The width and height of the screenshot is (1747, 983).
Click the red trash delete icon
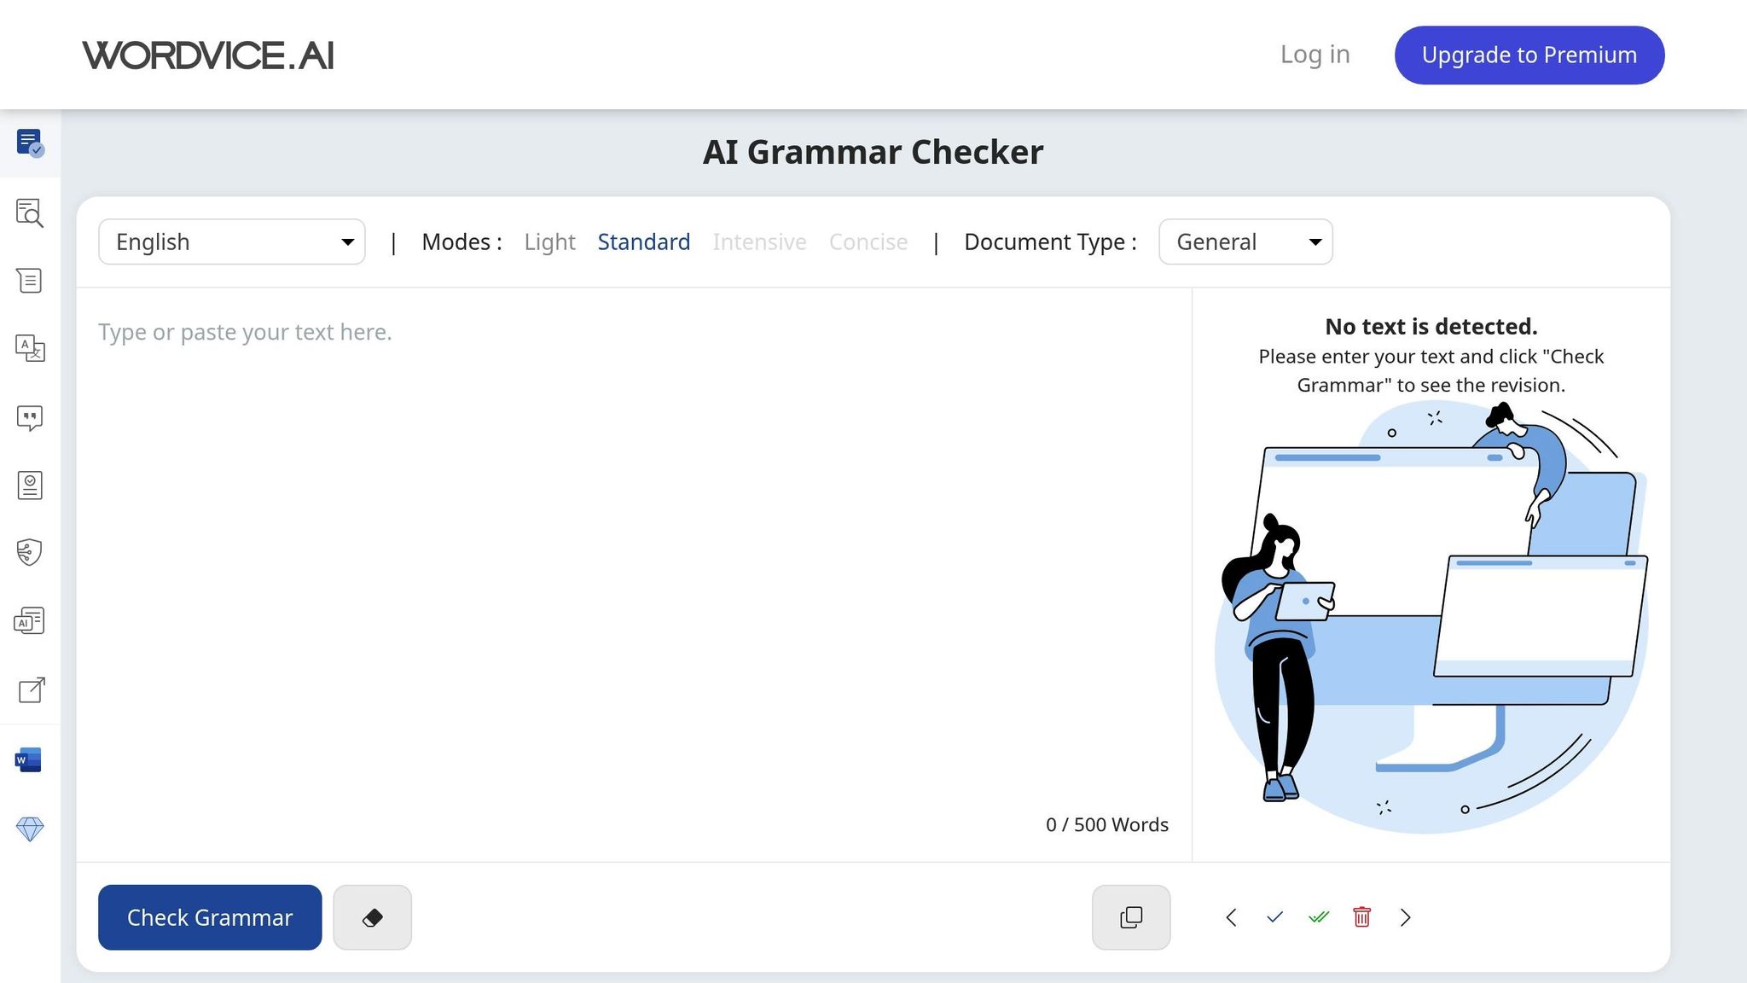click(1361, 917)
